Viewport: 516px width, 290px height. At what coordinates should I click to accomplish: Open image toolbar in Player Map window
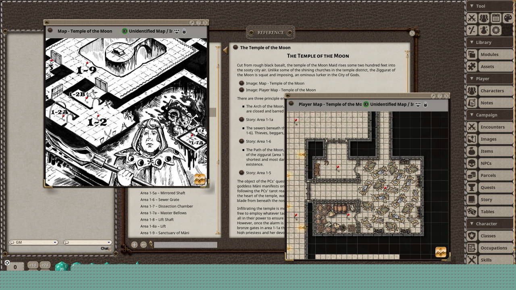pyautogui.click(x=441, y=252)
